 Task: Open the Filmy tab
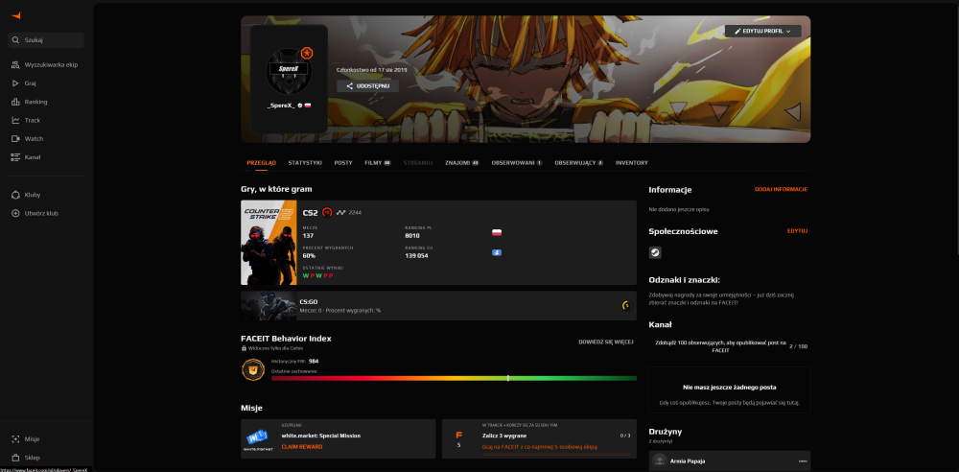[377, 163]
